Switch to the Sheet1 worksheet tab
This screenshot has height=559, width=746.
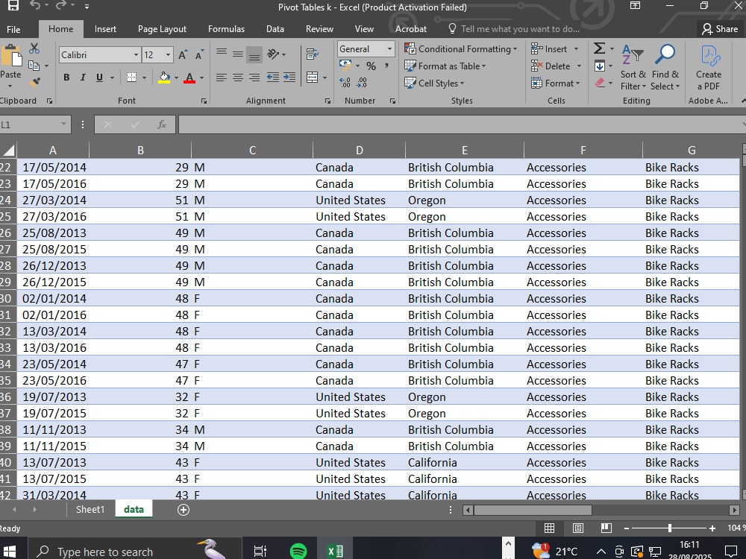pyautogui.click(x=90, y=510)
